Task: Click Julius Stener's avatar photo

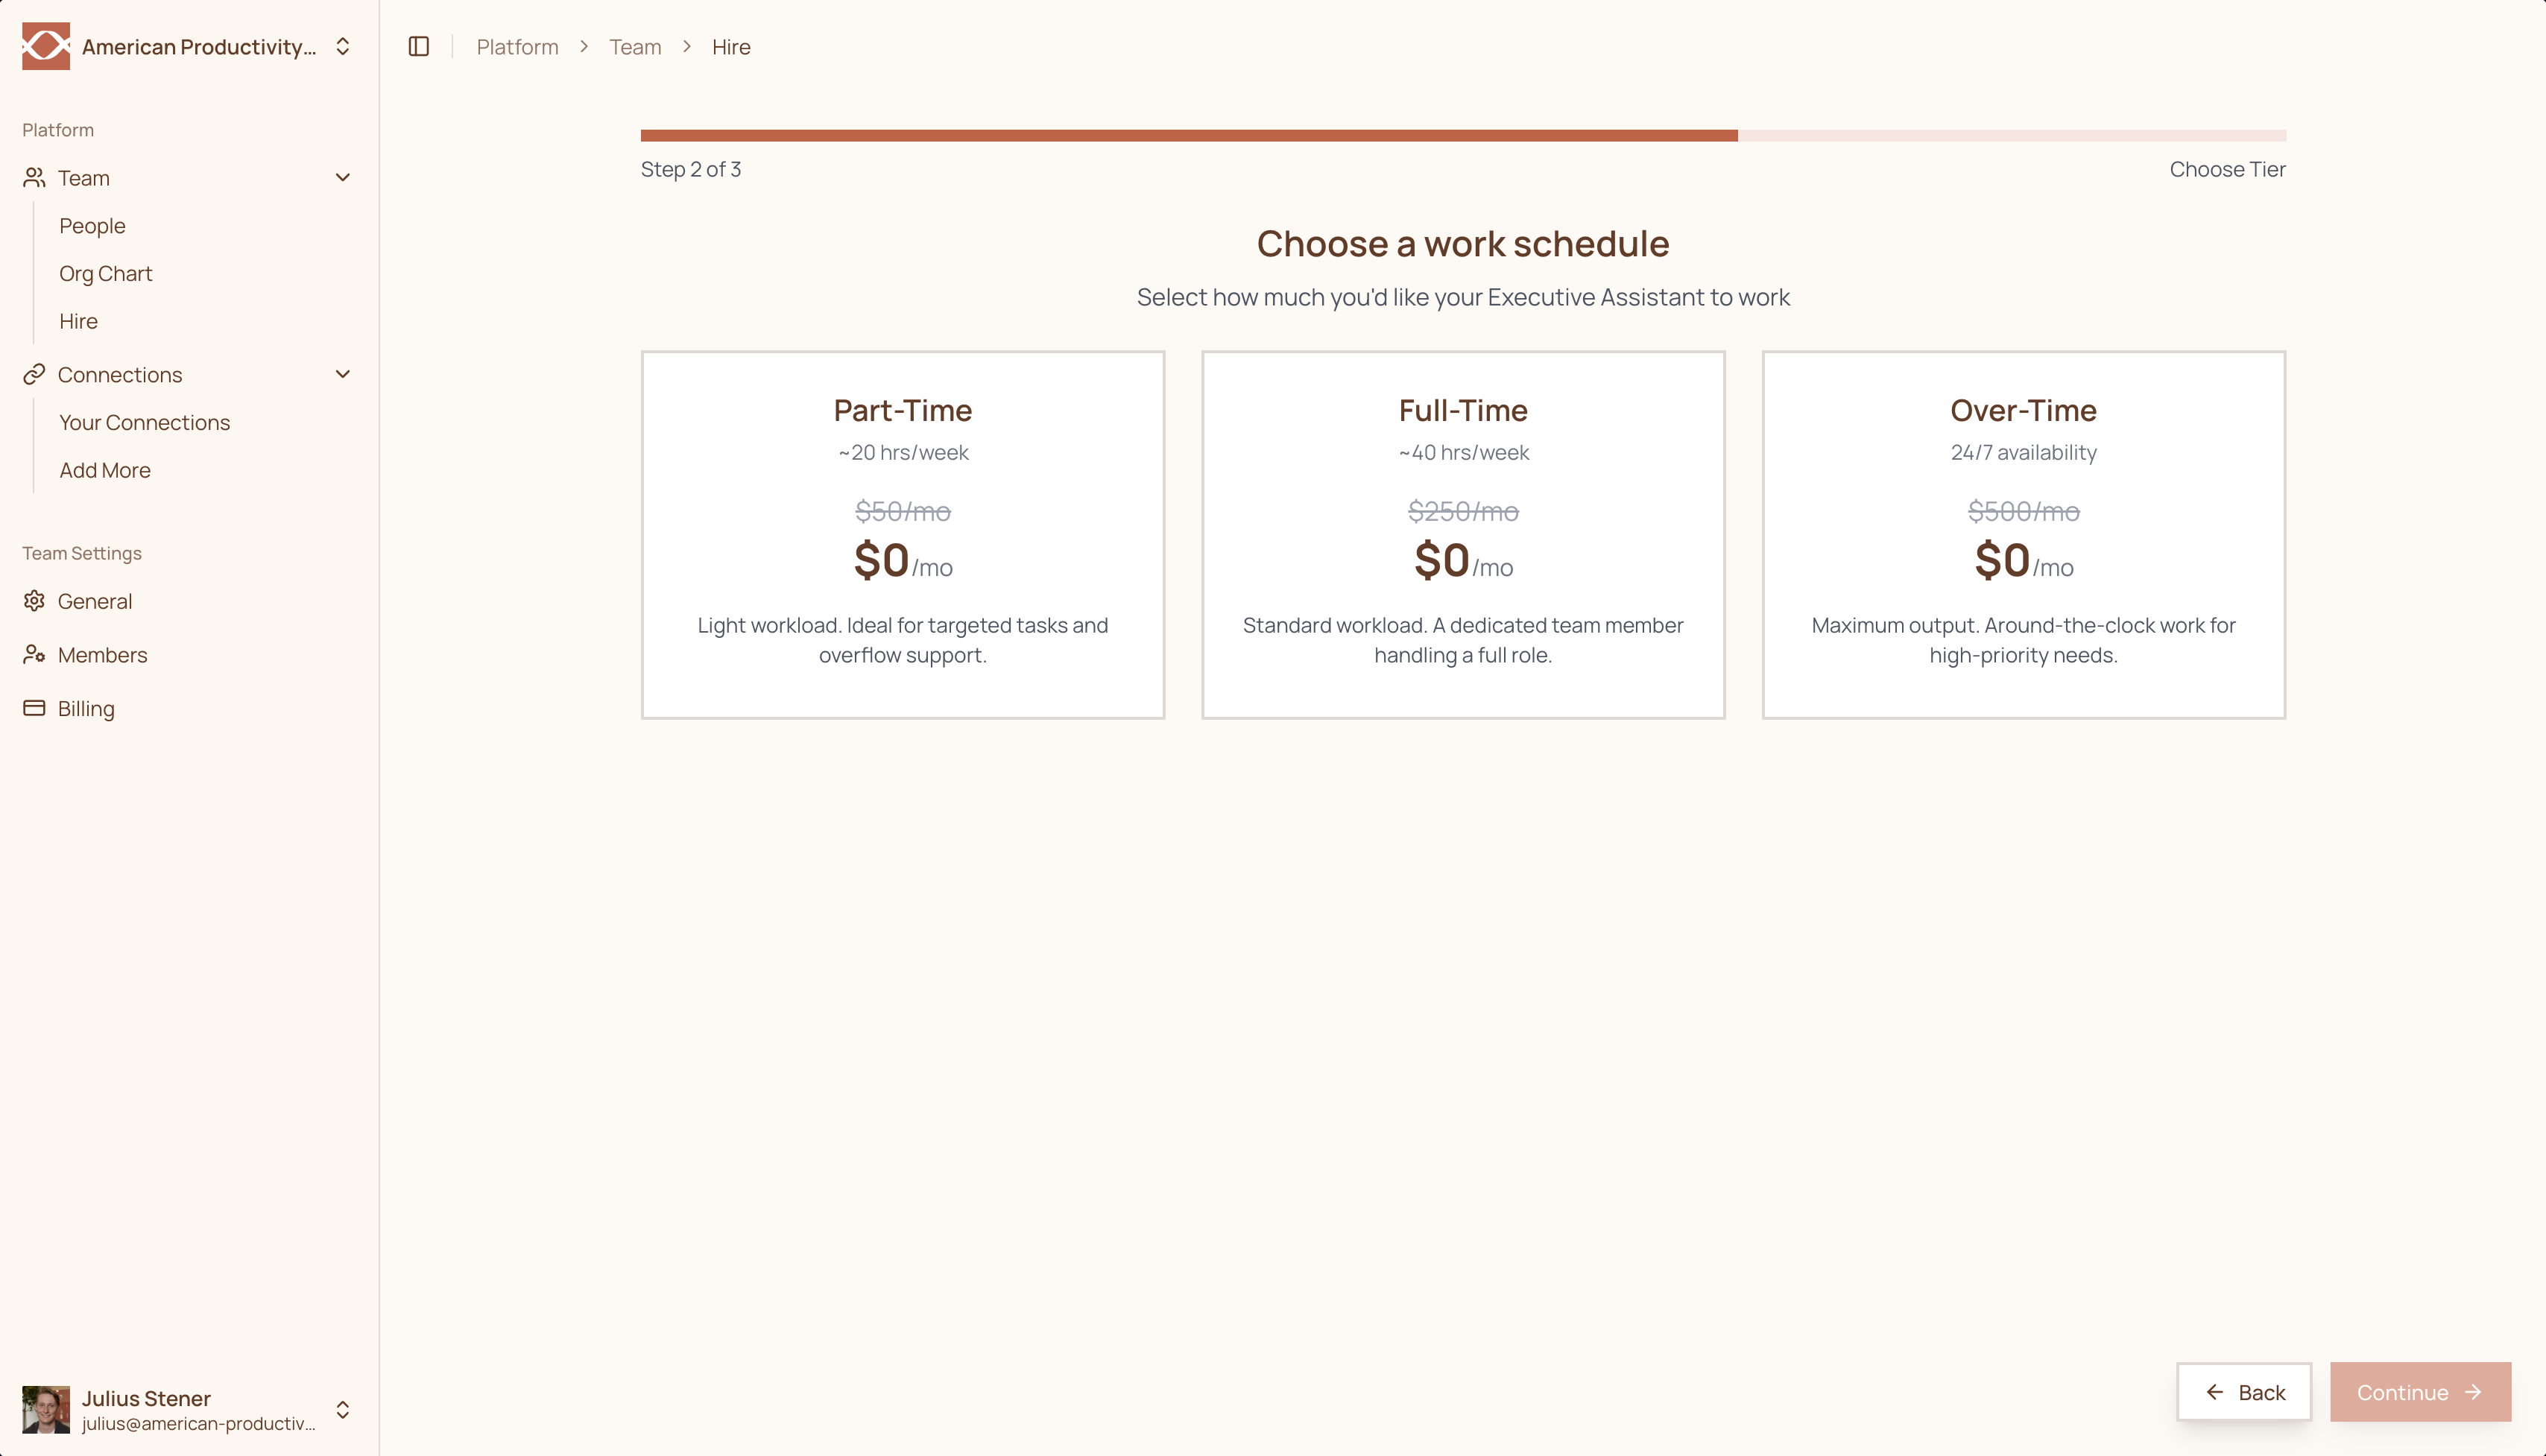Action: (46, 1409)
